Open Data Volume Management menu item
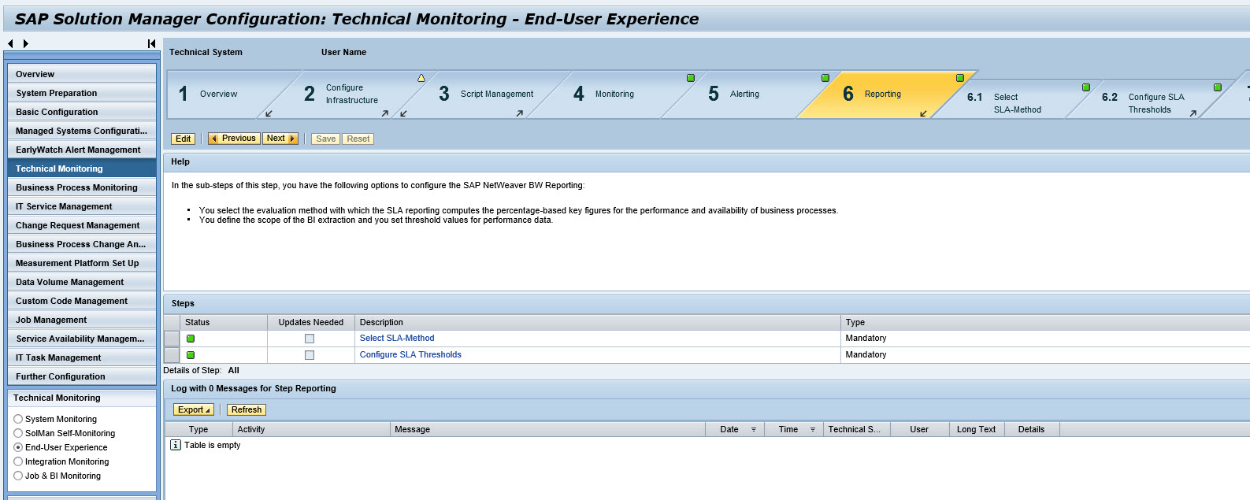This screenshot has width=1250, height=500. [82, 282]
